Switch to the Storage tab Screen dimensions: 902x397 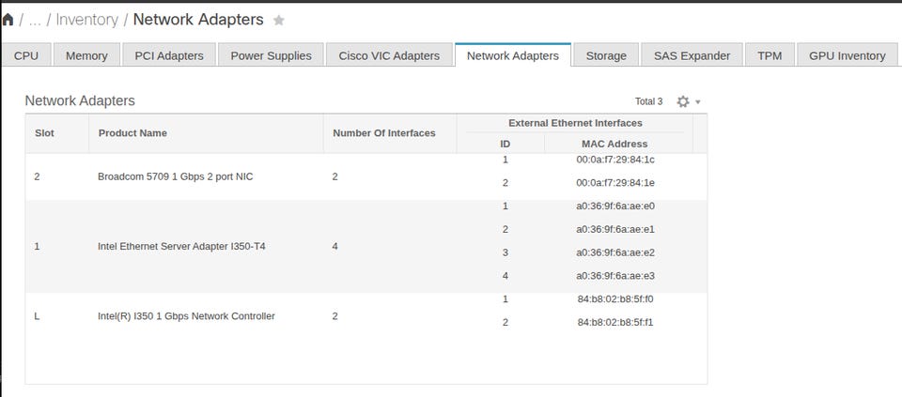pos(606,55)
